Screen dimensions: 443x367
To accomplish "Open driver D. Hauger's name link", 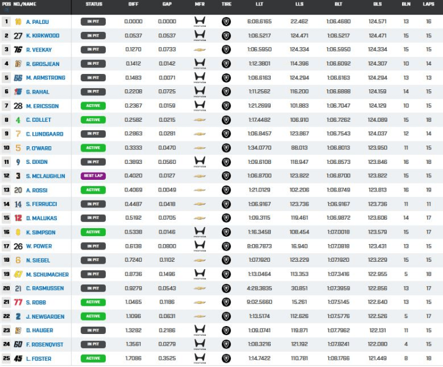I will click(x=40, y=330).
